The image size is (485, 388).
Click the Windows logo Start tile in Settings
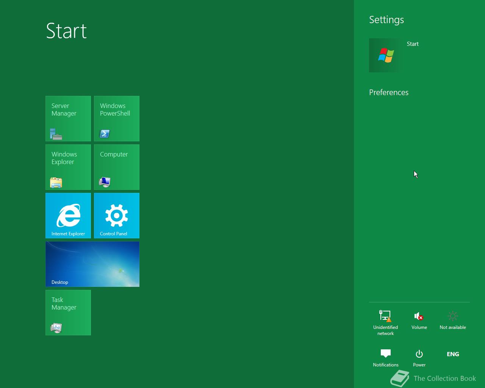point(386,55)
